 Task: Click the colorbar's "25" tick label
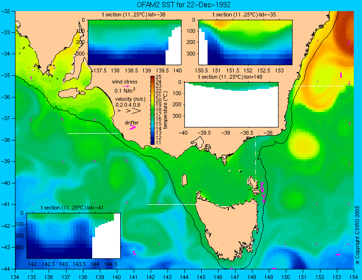[159, 77]
